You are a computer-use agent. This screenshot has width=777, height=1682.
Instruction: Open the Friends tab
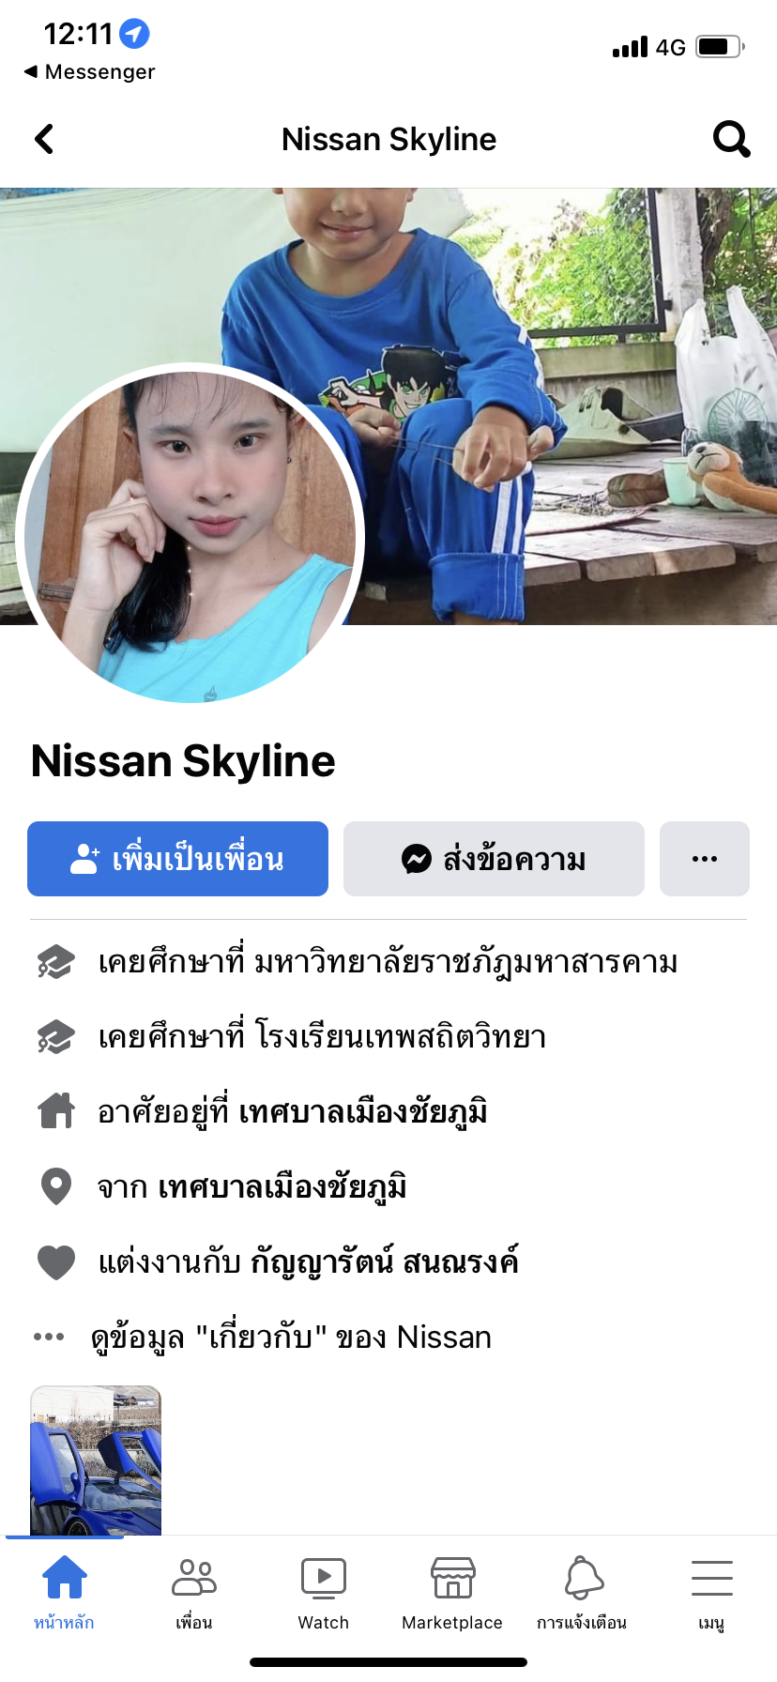click(x=194, y=1592)
